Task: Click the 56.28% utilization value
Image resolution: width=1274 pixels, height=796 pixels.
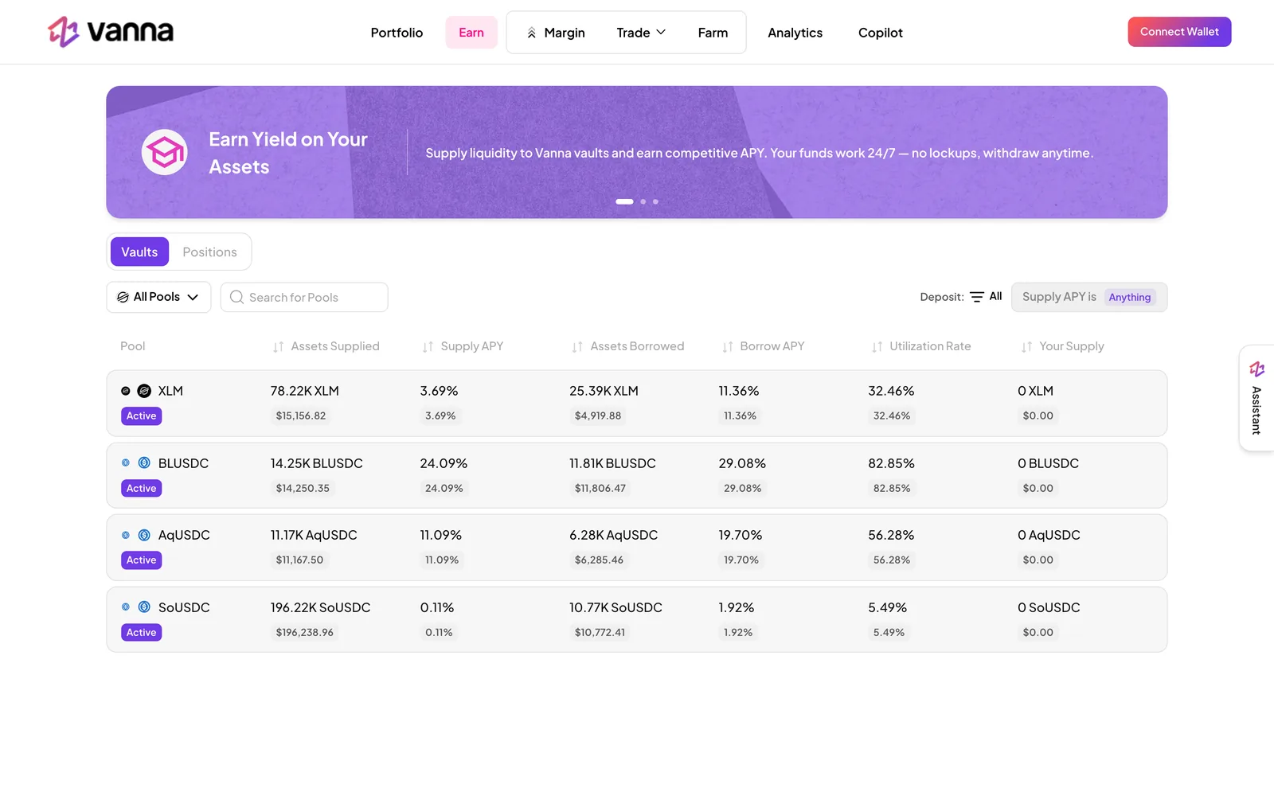Action: (891, 535)
